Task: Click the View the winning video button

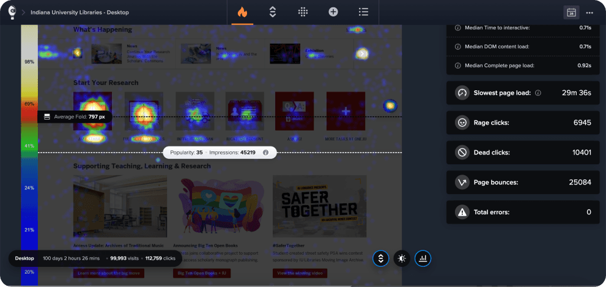Action: pos(300,273)
